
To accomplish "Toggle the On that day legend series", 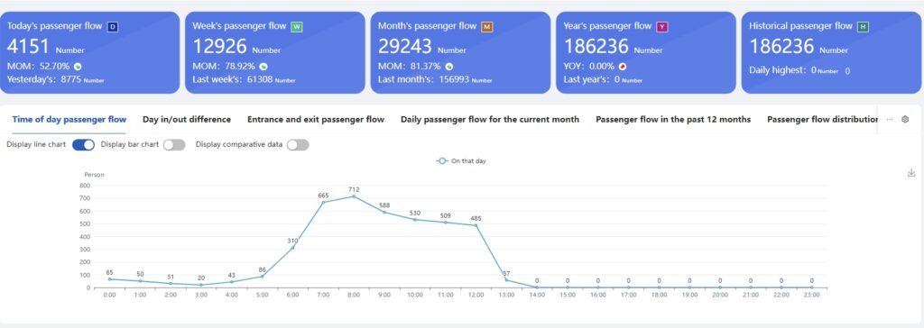I will (x=461, y=160).
